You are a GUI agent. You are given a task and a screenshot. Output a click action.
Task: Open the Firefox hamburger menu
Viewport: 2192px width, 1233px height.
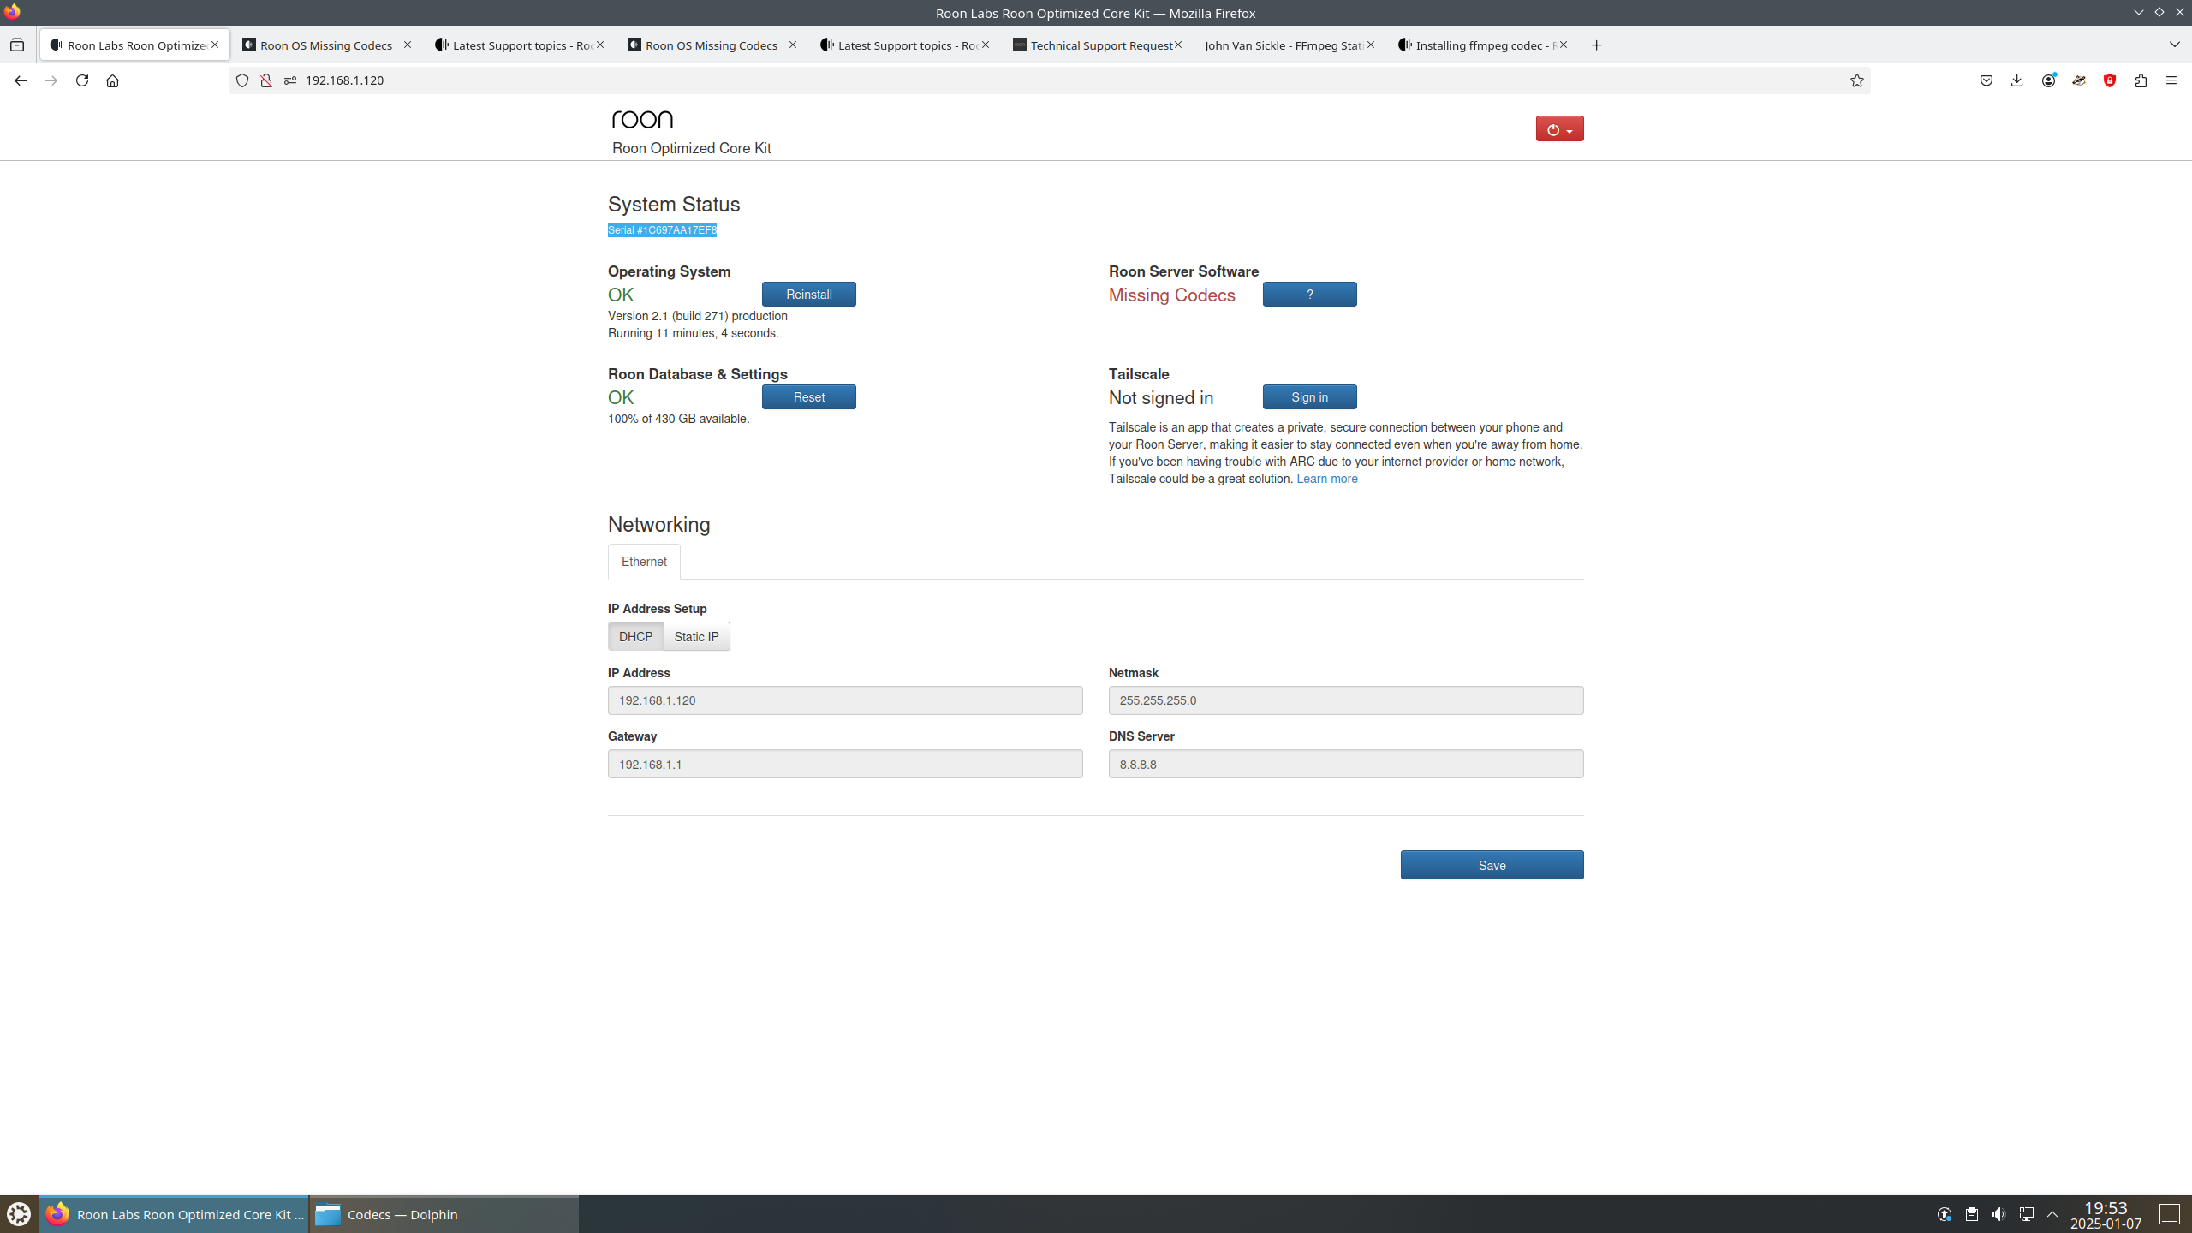(2171, 80)
